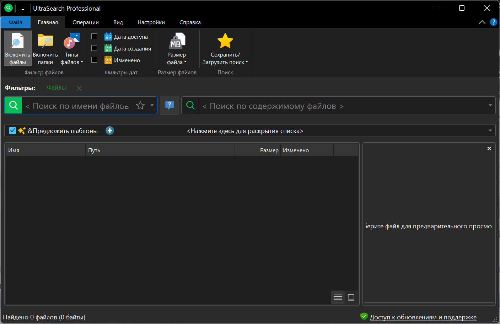Image resolution: width=500 pixels, height=324 pixels.
Task: Expand the file name search history dropdown
Action: (152, 105)
